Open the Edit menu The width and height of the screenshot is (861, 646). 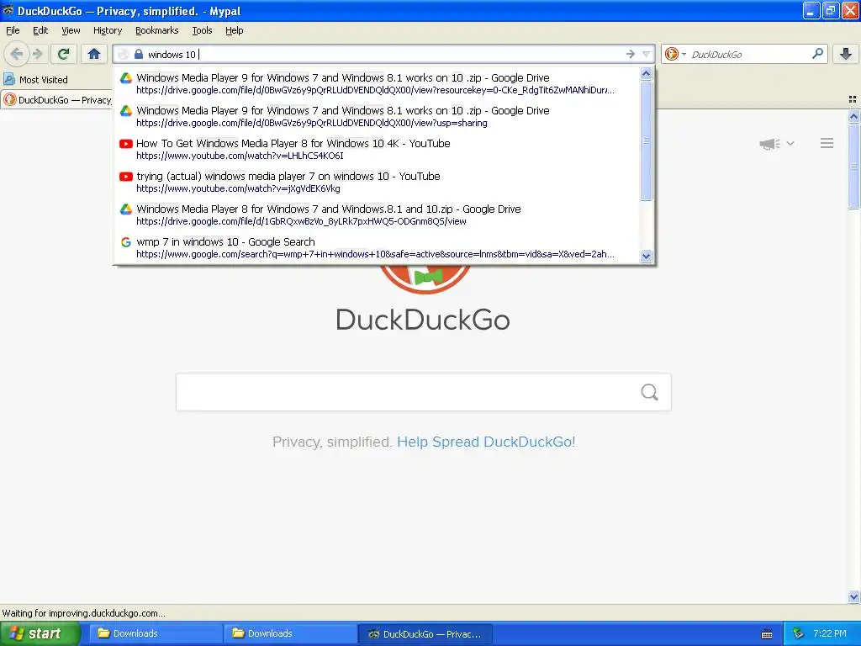click(40, 30)
